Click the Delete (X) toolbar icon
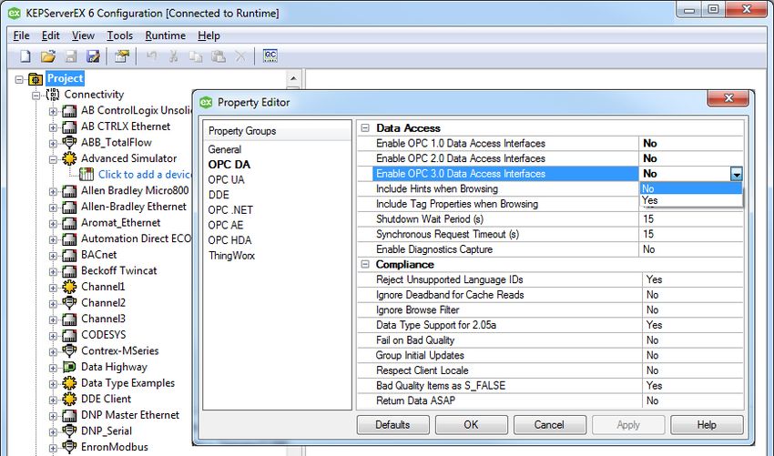Viewport: 774px width, 456px height. pyautogui.click(x=240, y=56)
